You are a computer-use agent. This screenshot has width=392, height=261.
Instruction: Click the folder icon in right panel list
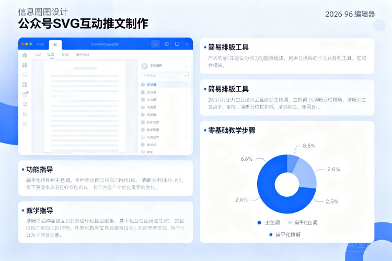(x=143, y=107)
